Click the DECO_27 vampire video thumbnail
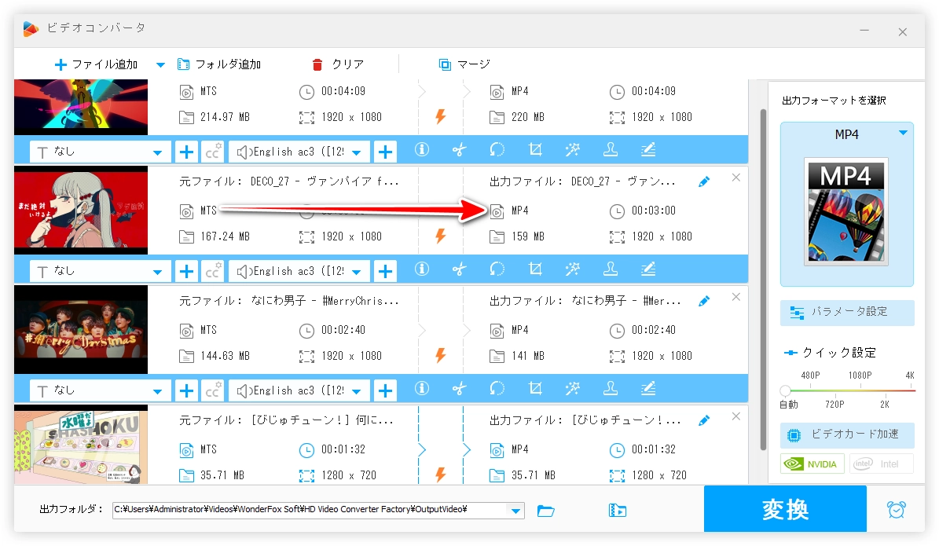The height and width of the screenshot is (546, 939). point(81,210)
